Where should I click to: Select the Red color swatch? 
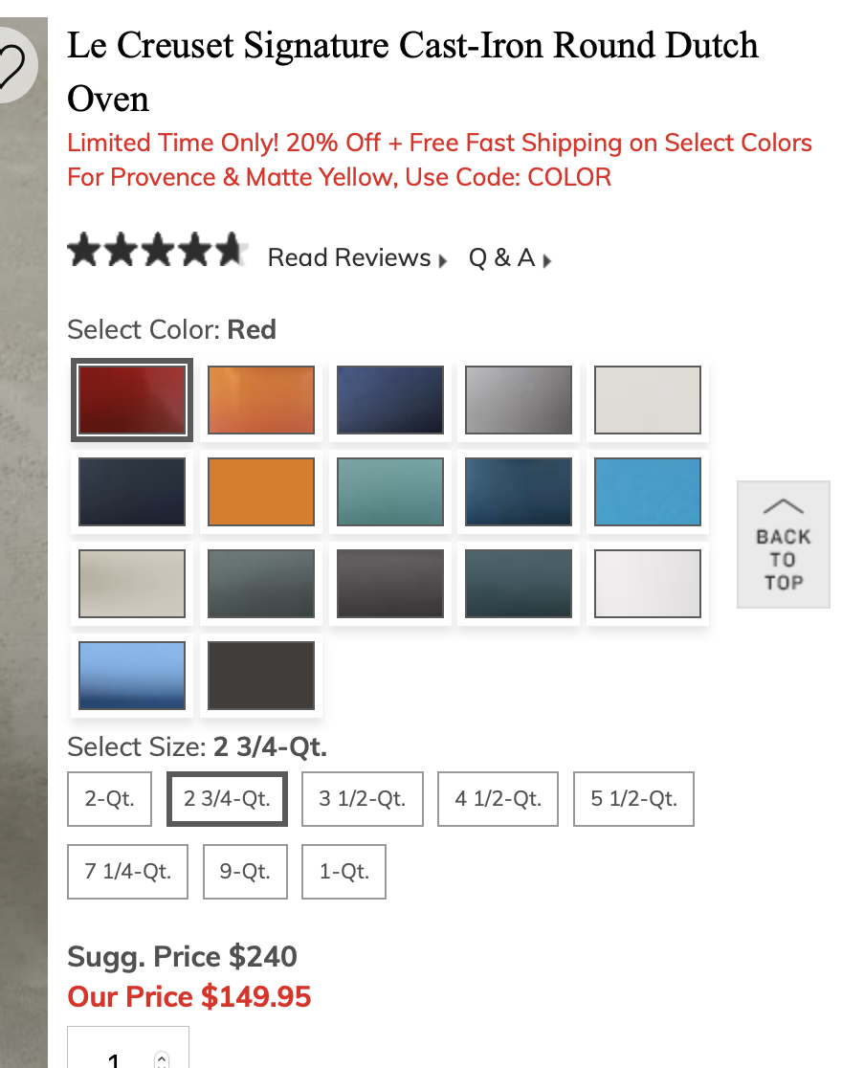(132, 399)
